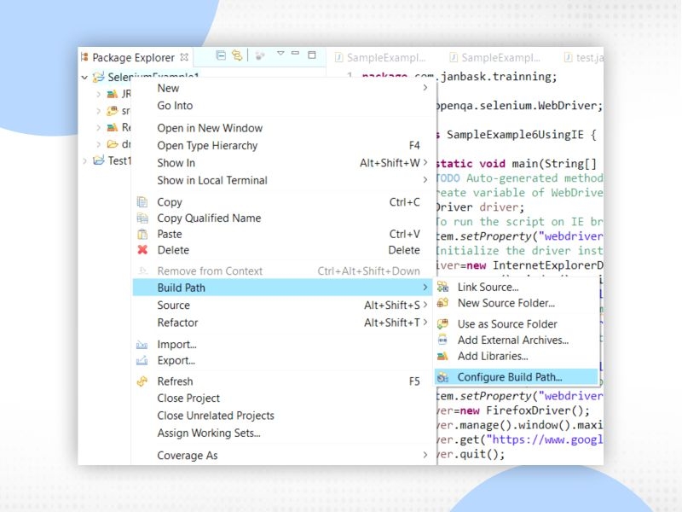The image size is (682, 512).
Task: Click the New Source Folder icon
Action: pos(443,304)
